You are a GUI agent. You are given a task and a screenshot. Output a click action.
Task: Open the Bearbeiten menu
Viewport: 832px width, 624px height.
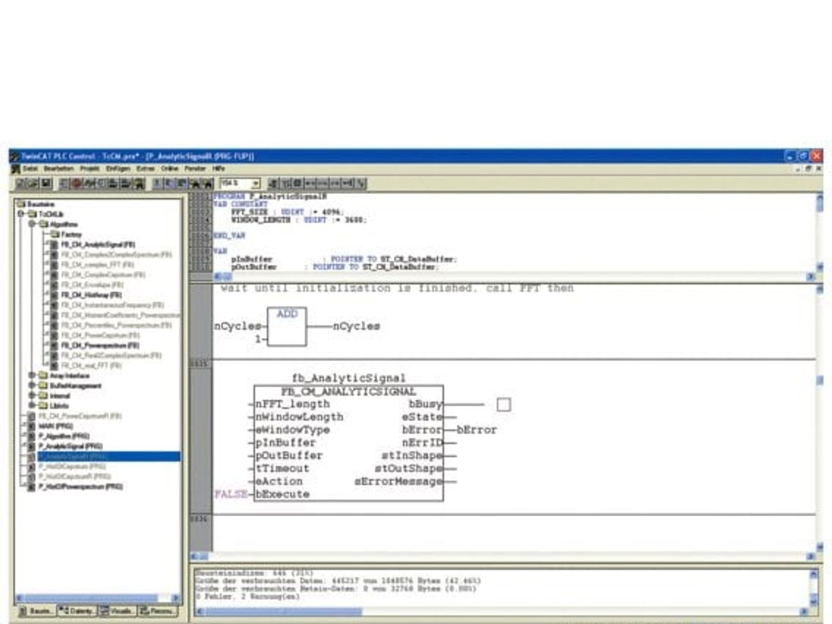pyautogui.click(x=59, y=168)
